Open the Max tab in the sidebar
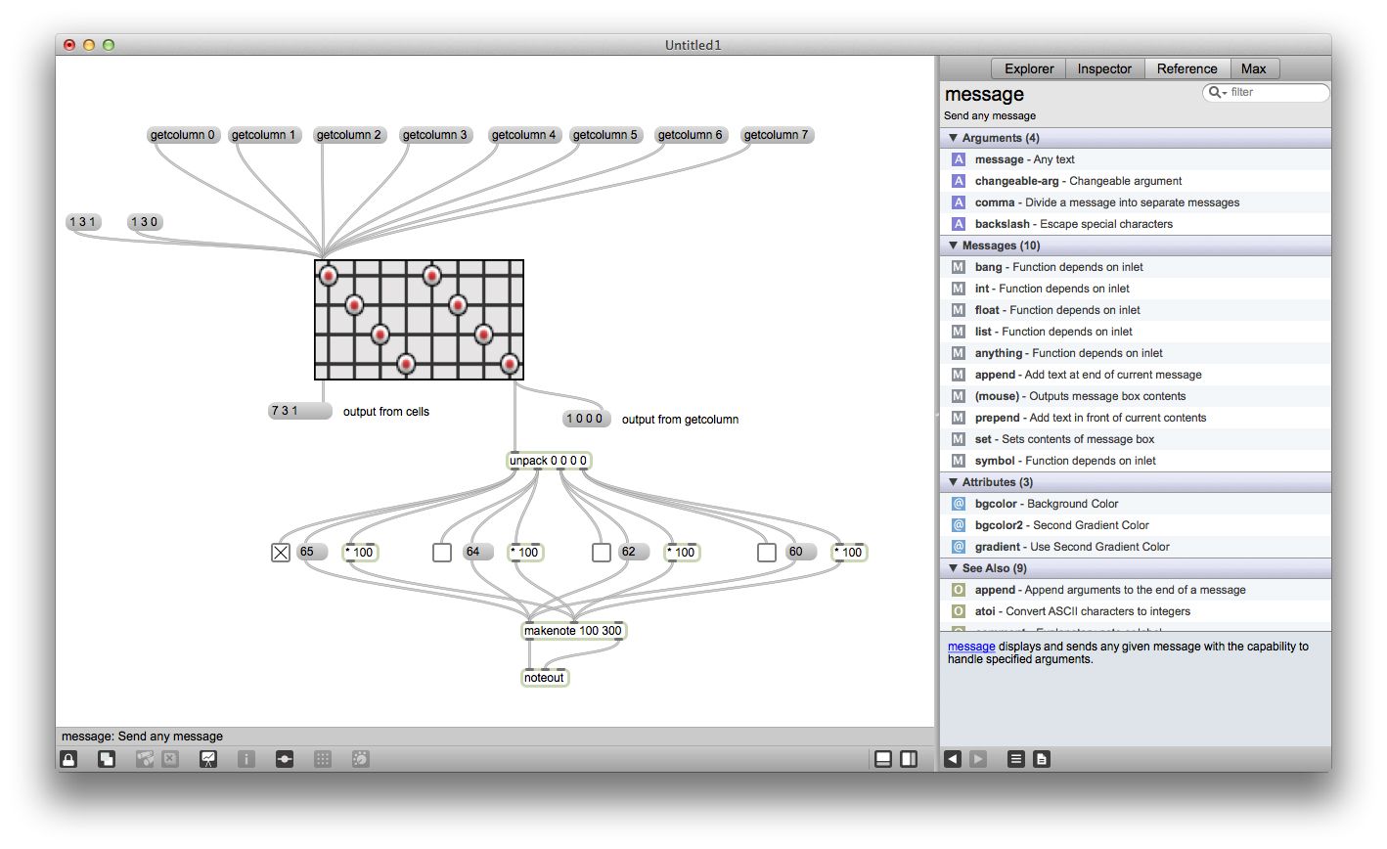Viewport: 1387px width, 849px height. pos(1255,68)
